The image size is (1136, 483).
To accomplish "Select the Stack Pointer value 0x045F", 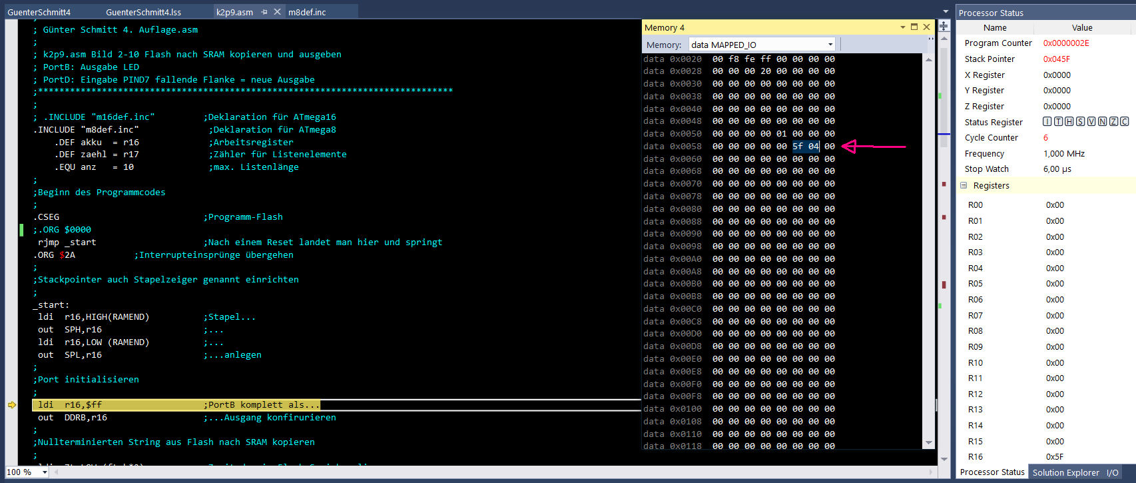I will 1057,59.
